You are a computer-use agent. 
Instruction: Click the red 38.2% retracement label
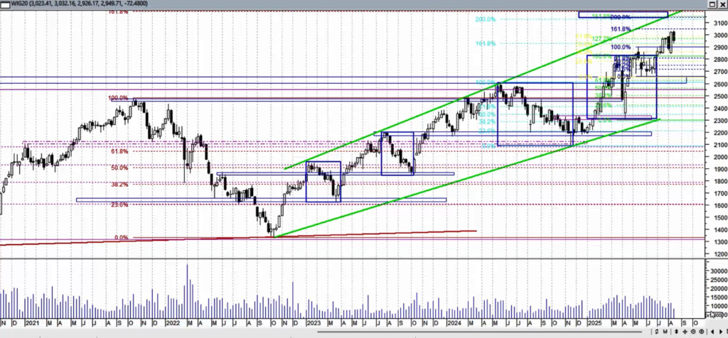tap(119, 185)
